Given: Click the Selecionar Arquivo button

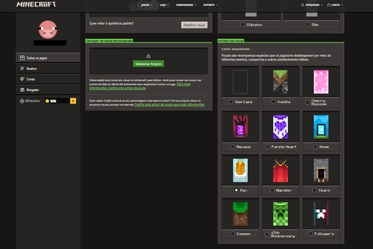Looking at the screenshot, I should (x=148, y=64).
